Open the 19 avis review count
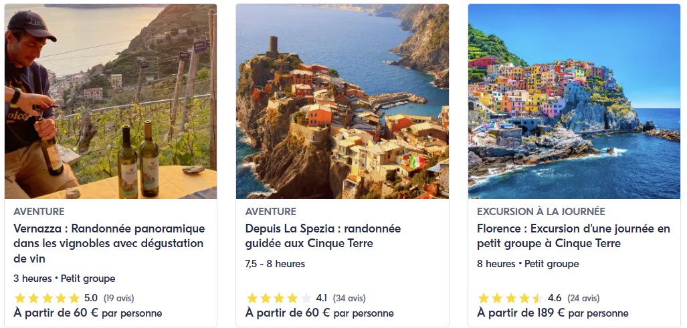The height and width of the screenshot is (328, 687). click(x=119, y=298)
